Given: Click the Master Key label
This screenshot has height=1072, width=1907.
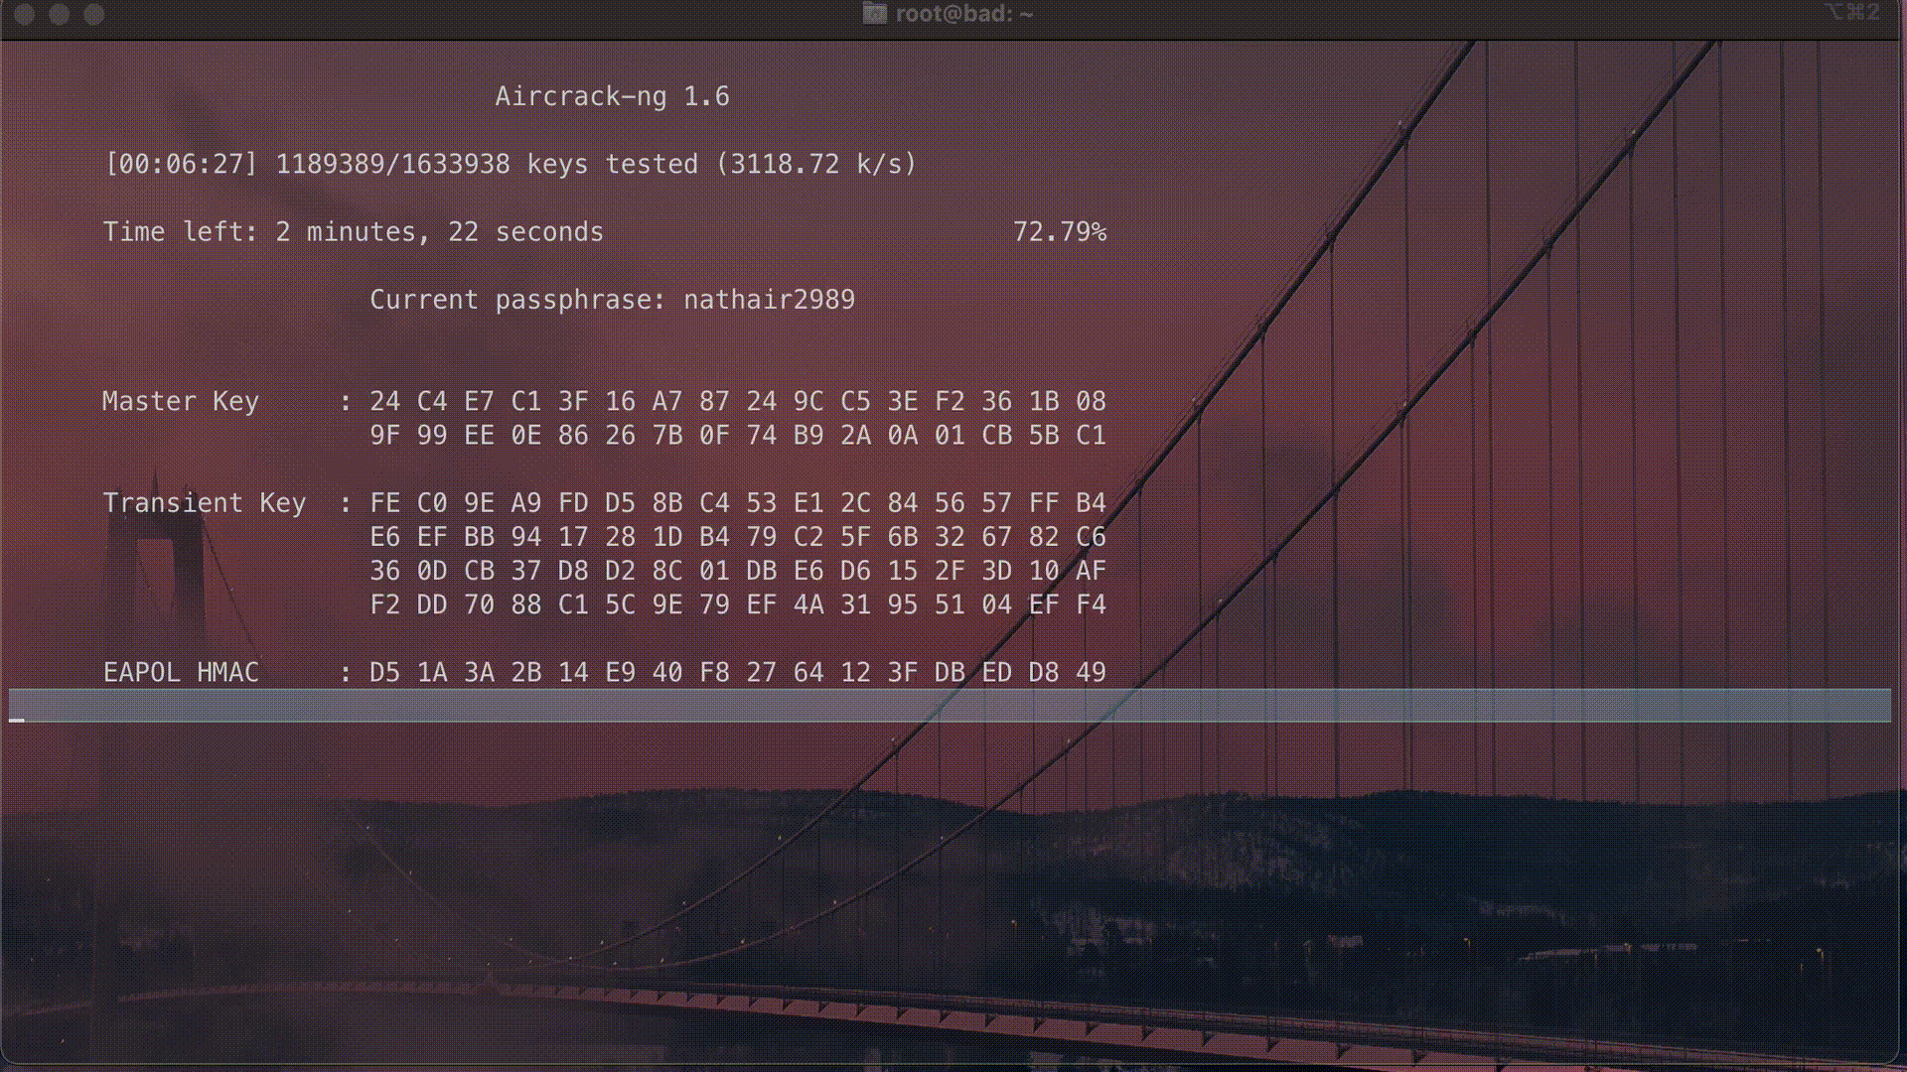Looking at the screenshot, I should [x=181, y=401].
